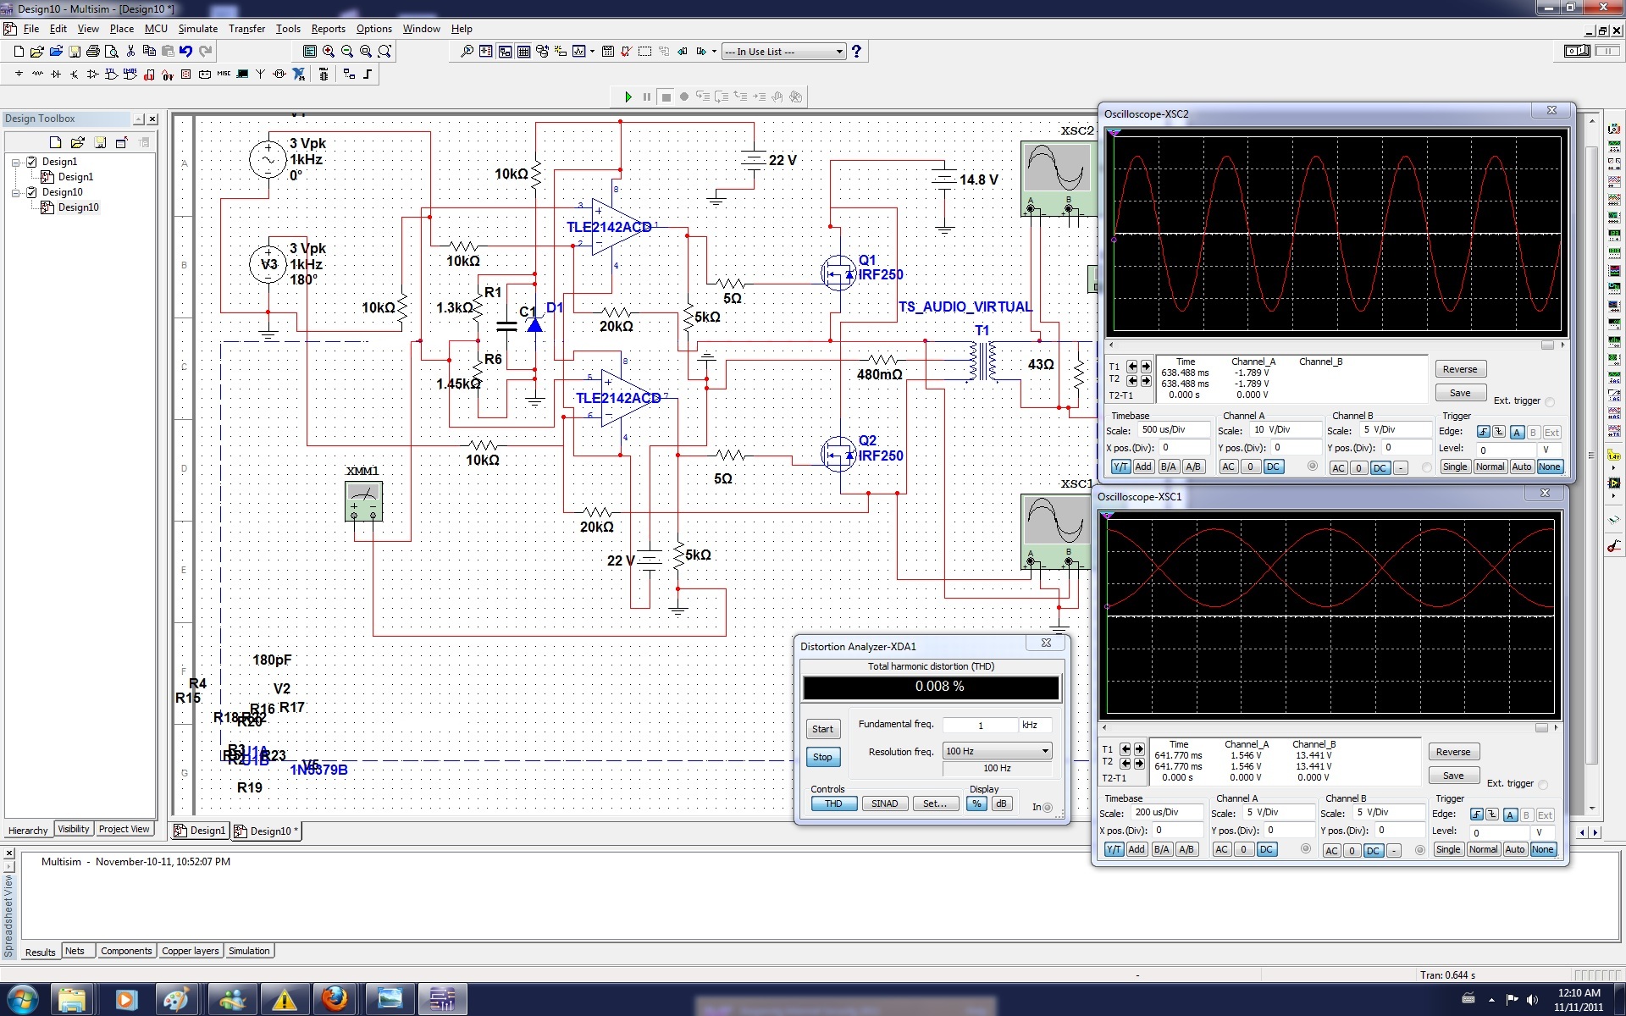Select Ext. trigger radio in Oscilloscope-XSC2
This screenshot has height=1016, width=1626.
1550,402
